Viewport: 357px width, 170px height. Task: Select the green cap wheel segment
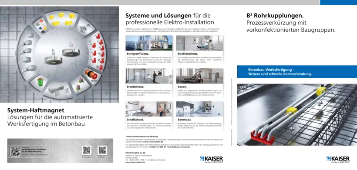(x=39, y=83)
